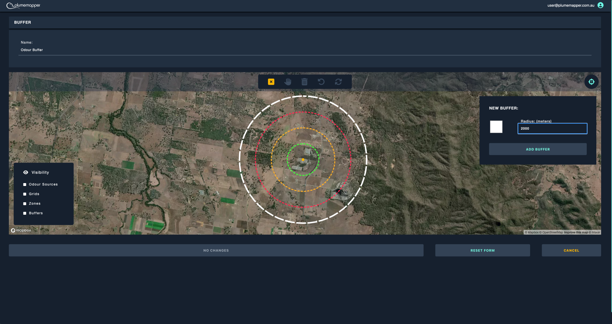612x324 pixels.
Task: Click the Maxar attribution text
Action: point(594,232)
